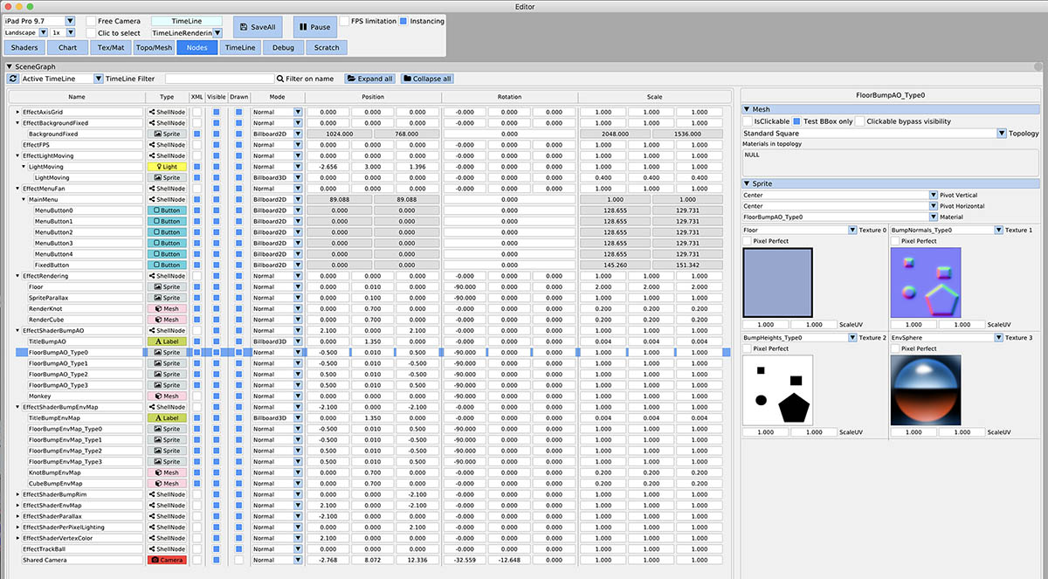Image resolution: width=1048 pixels, height=579 pixels.
Task: Open the Debug tab
Action: pos(282,47)
